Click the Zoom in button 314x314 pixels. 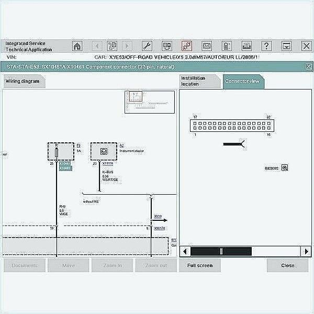click(x=112, y=265)
